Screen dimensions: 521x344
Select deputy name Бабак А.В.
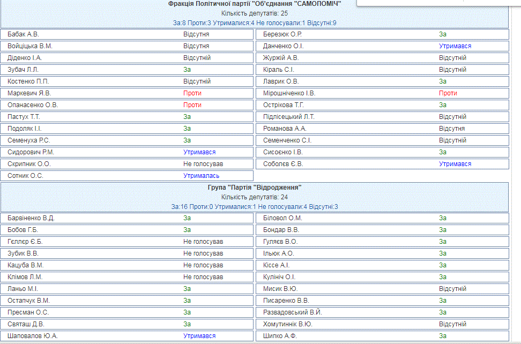24,34
